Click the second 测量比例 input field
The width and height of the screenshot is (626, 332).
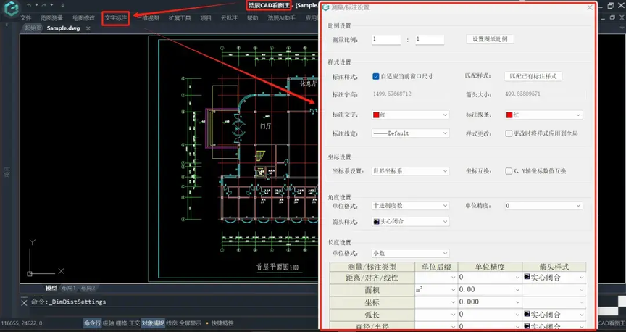(x=430, y=39)
